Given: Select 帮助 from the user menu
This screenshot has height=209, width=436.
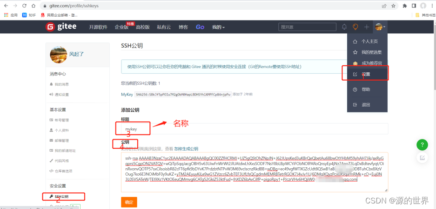Looking at the screenshot, I should (x=367, y=89).
